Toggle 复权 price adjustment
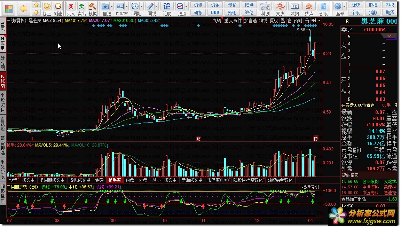 274,21
